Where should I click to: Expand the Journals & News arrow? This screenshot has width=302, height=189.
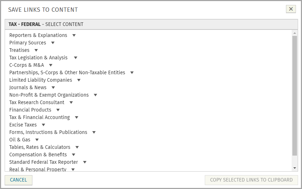pos(53,88)
